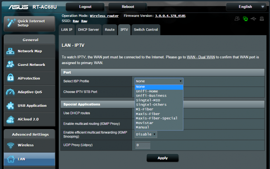Choose None in ISP profile list
Viewport: 270px width, 169px height.
[x=159, y=87]
